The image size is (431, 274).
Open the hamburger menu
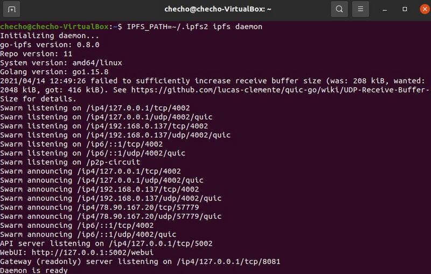tap(361, 9)
